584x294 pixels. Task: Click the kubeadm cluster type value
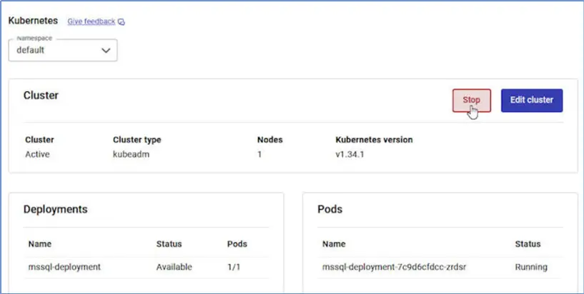(131, 154)
